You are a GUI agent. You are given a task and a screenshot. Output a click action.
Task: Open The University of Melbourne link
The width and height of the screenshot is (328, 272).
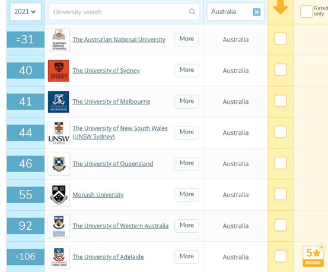point(112,102)
